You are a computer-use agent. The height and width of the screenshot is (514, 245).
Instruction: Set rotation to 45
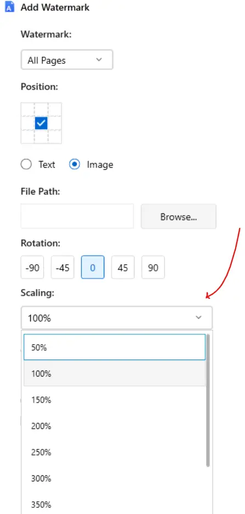(123, 267)
